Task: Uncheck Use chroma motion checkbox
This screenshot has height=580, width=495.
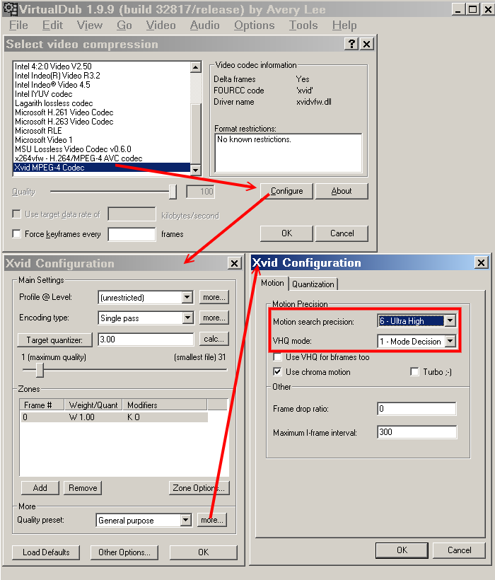Action: click(277, 372)
